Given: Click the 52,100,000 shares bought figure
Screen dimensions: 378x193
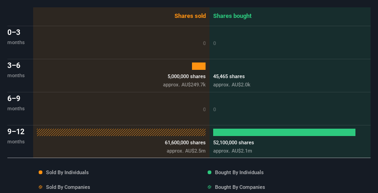Looking at the screenshot, I should pos(233,143).
